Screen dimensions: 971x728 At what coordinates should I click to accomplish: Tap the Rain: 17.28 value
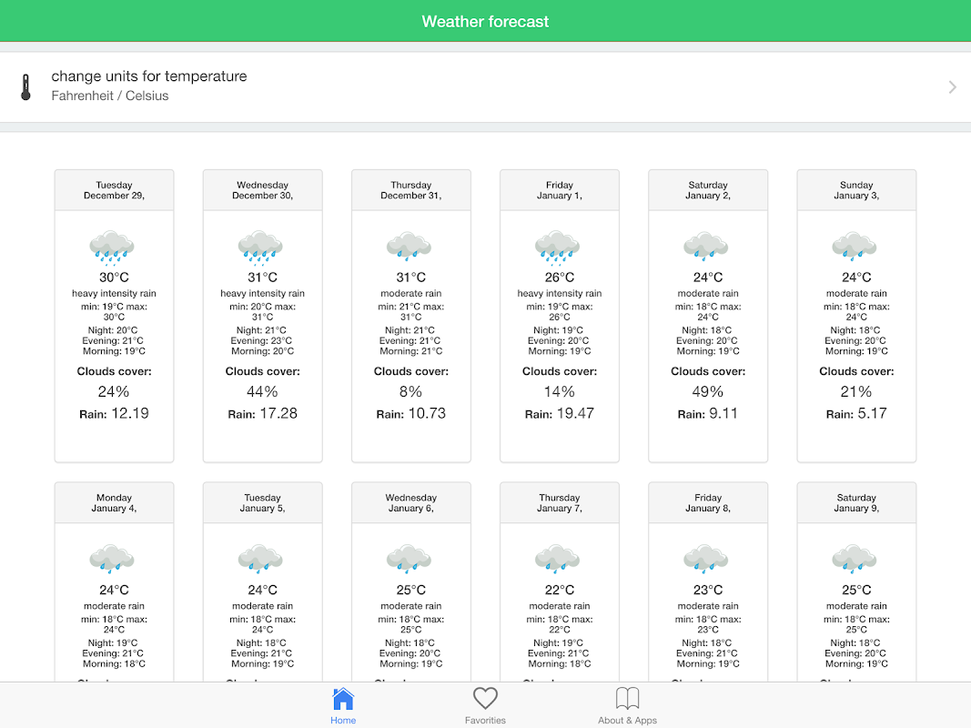tap(263, 413)
